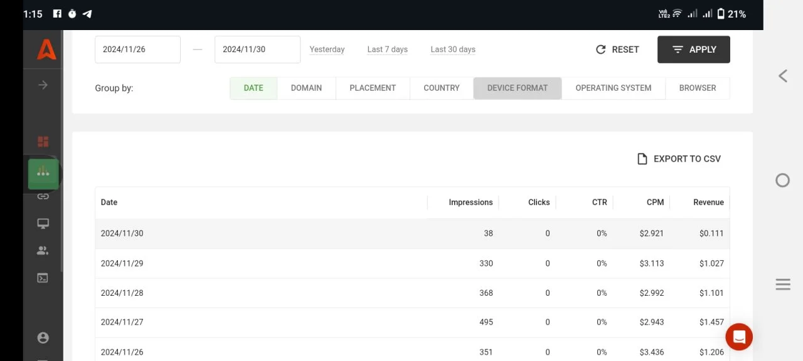The width and height of the screenshot is (803, 361).
Task: Select the 2024/11/29 date row cell
Action: 122,263
